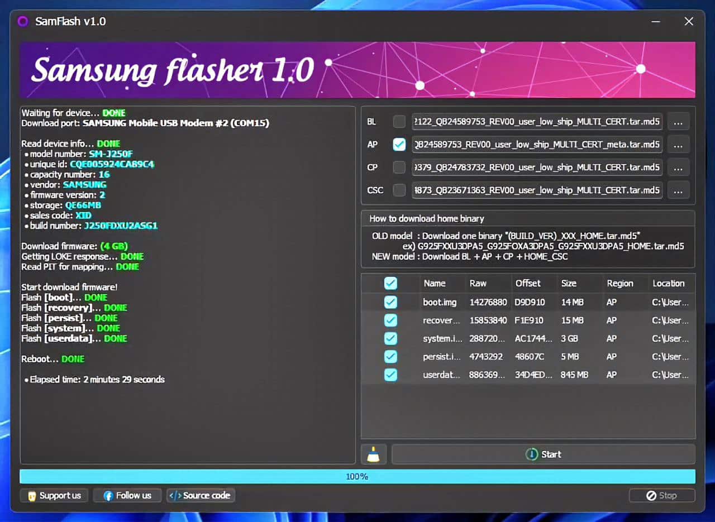This screenshot has height=522, width=715.
Task: Open the Follow us Facebook link
Action: (x=127, y=495)
